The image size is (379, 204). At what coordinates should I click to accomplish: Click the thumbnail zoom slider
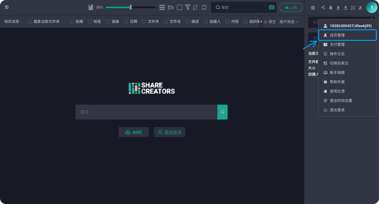pos(131,7)
